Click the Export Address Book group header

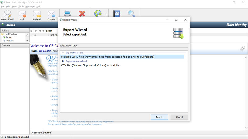pos(77,61)
